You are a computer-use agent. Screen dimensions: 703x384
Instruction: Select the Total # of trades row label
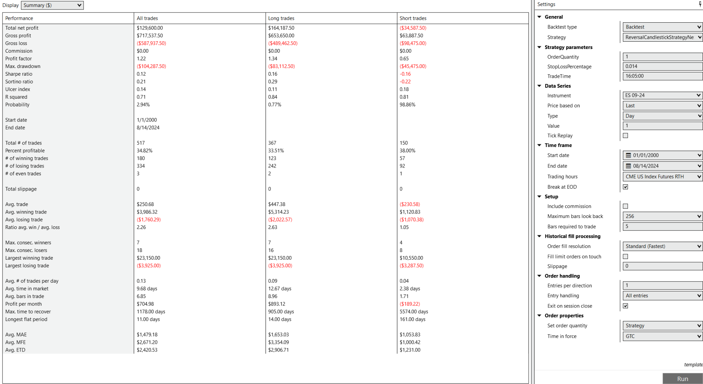click(x=23, y=143)
